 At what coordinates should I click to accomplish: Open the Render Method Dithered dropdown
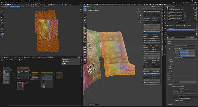pos(188,97)
